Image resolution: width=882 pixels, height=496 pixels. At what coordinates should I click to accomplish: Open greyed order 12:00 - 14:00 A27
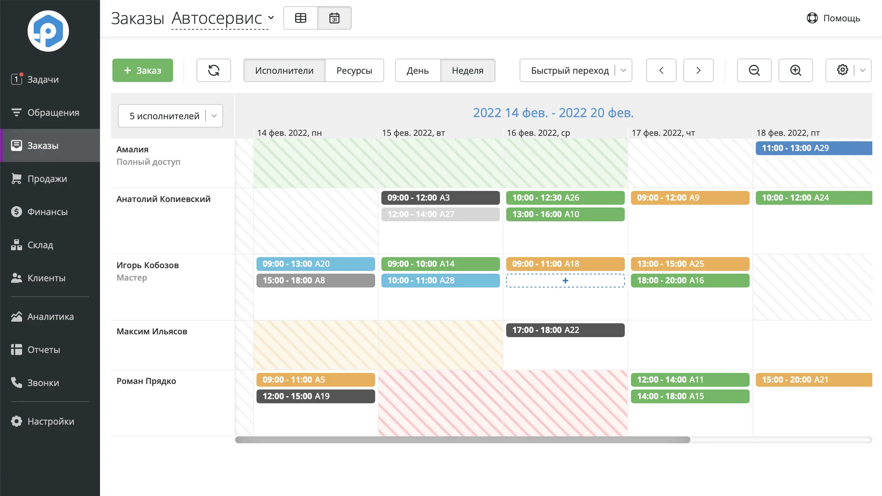coord(440,214)
